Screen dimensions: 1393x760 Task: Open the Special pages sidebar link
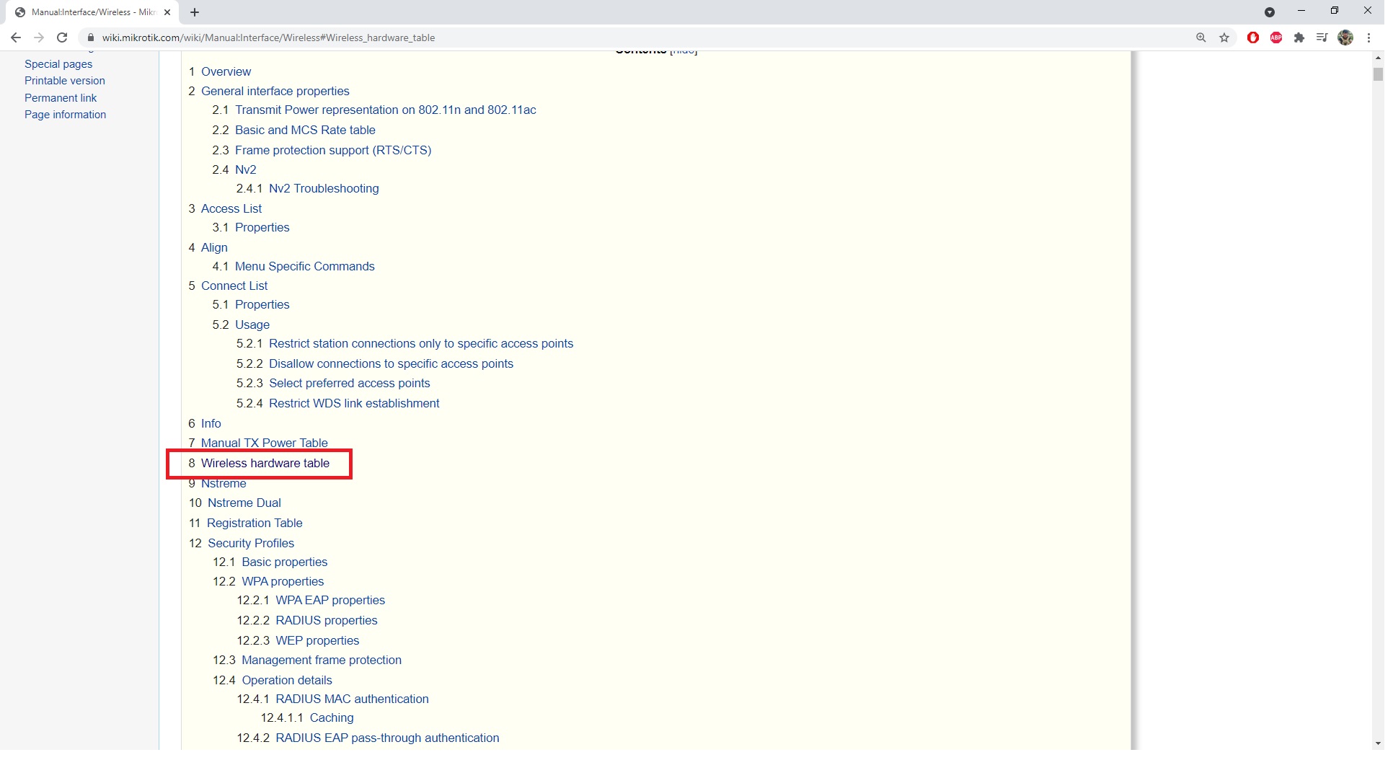pyautogui.click(x=58, y=64)
